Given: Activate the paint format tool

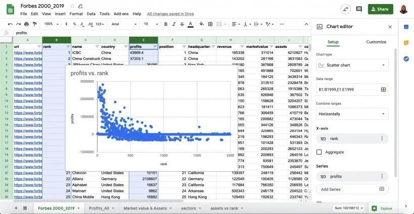Looking at the screenshot, I should coord(35,24).
